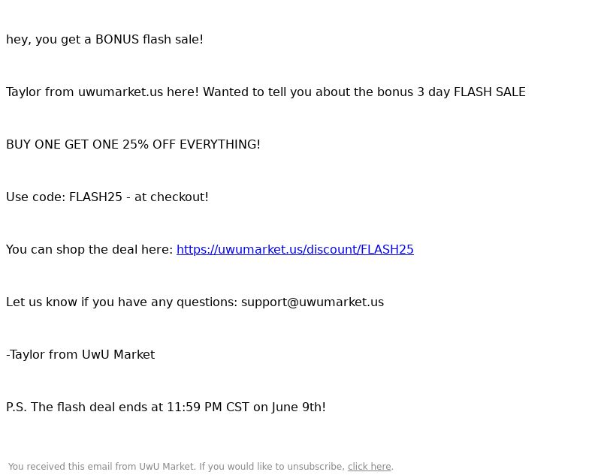The width and height of the screenshot is (601, 475).
Task: Click the '11:59 PM CST' deadline time
Action: 208,407
